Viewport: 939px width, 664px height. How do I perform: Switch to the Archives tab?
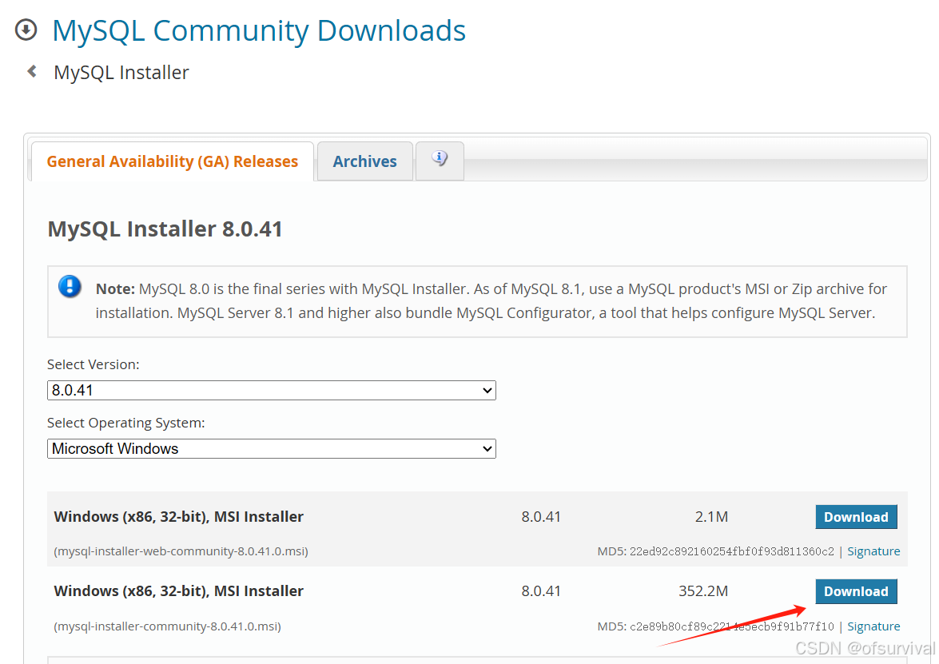[x=364, y=161]
